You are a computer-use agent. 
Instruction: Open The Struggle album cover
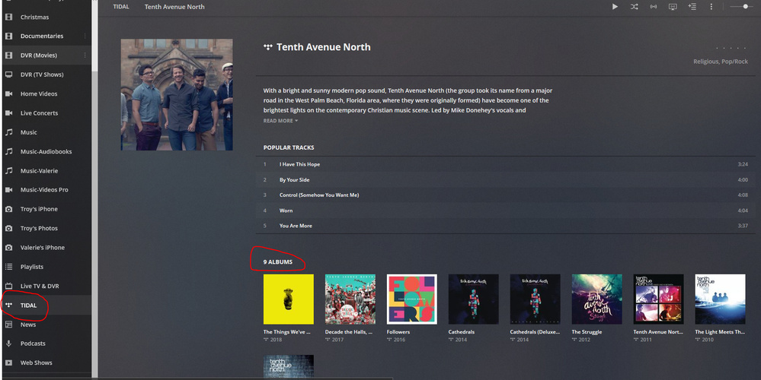[596, 299]
